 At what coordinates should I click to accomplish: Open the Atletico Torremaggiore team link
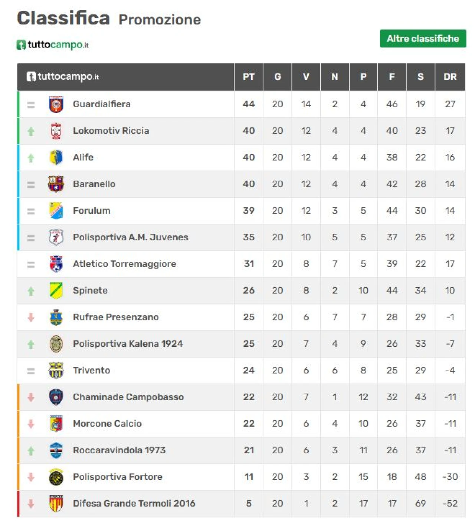(x=124, y=264)
